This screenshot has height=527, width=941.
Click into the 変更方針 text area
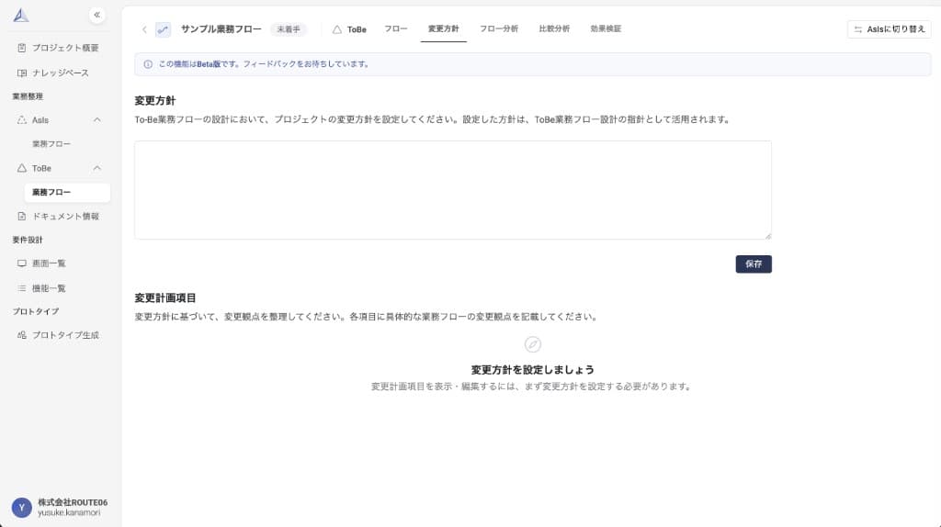(x=453, y=190)
